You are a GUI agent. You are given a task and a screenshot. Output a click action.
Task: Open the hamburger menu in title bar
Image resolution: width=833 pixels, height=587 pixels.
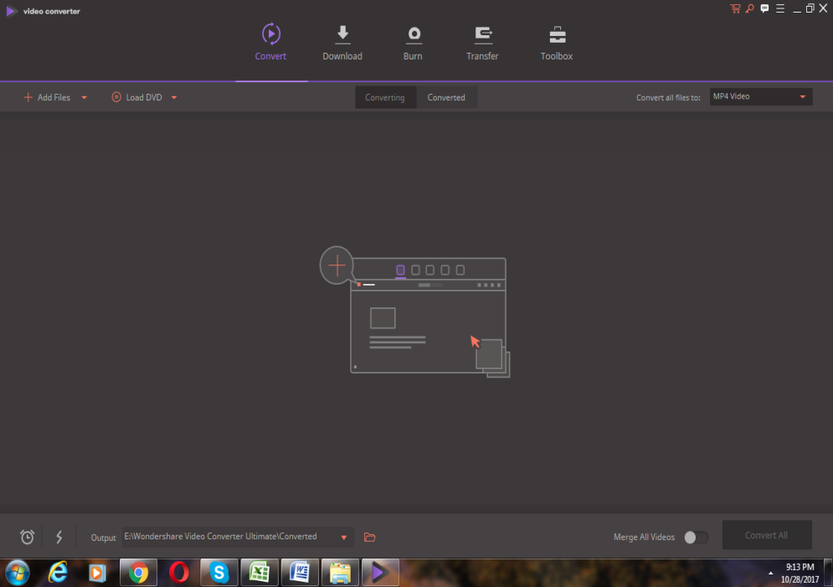[x=780, y=8]
